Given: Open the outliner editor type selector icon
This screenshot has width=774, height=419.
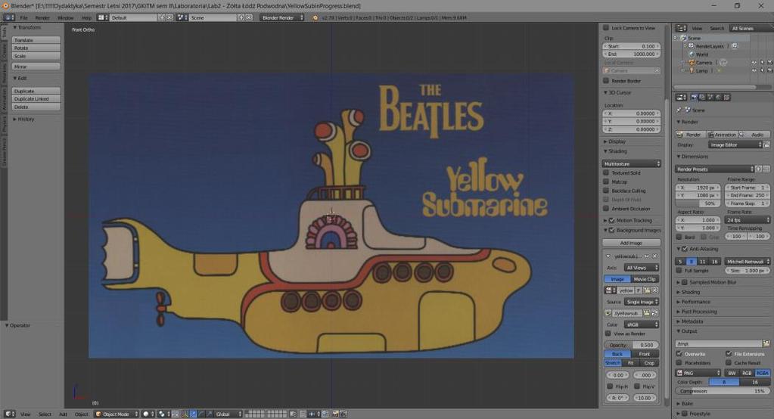Looking at the screenshot, I should [x=681, y=28].
